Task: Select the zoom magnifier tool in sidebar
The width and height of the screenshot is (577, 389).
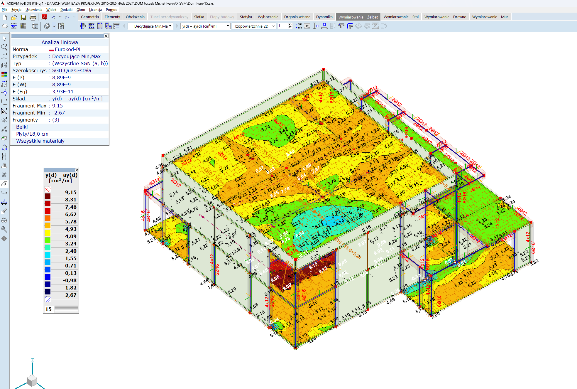Action: pyautogui.click(x=4, y=47)
